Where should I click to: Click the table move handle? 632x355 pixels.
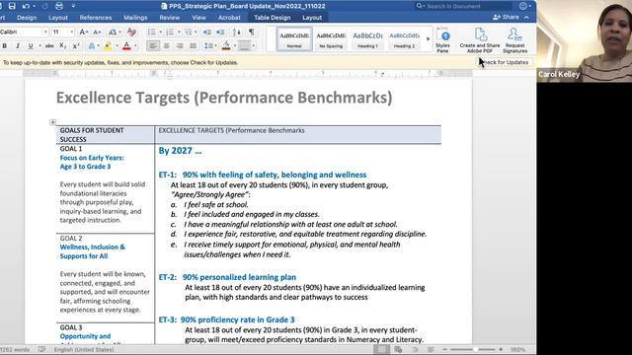[x=52, y=122]
